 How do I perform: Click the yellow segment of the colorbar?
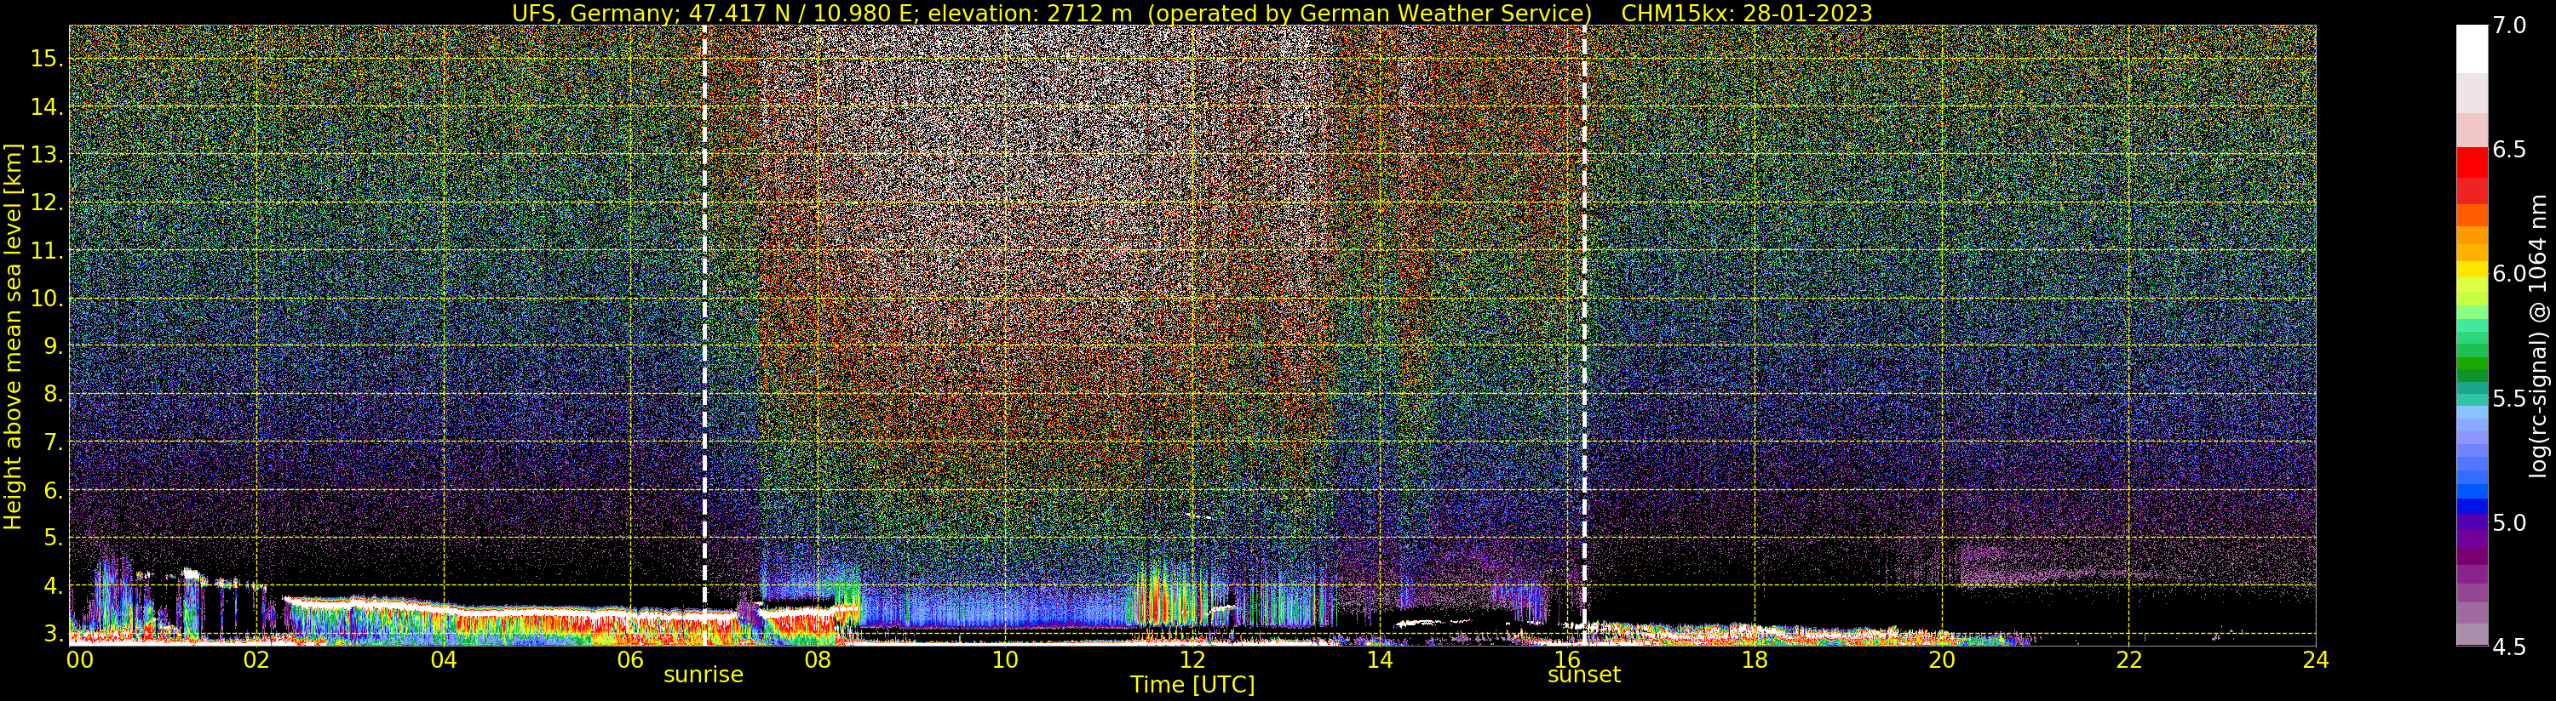point(2472,270)
